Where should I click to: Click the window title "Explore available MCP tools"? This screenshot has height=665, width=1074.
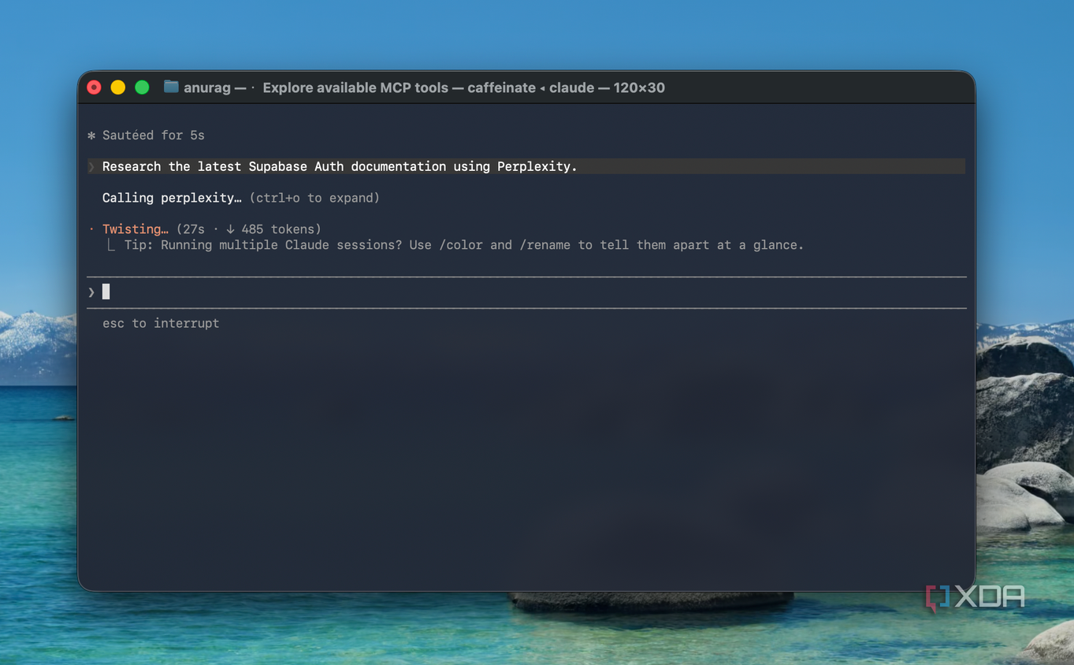pos(355,87)
